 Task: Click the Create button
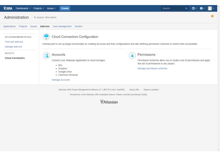point(65,9)
